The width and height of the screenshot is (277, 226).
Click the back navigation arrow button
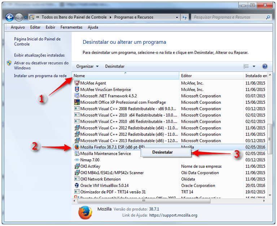click(10, 17)
